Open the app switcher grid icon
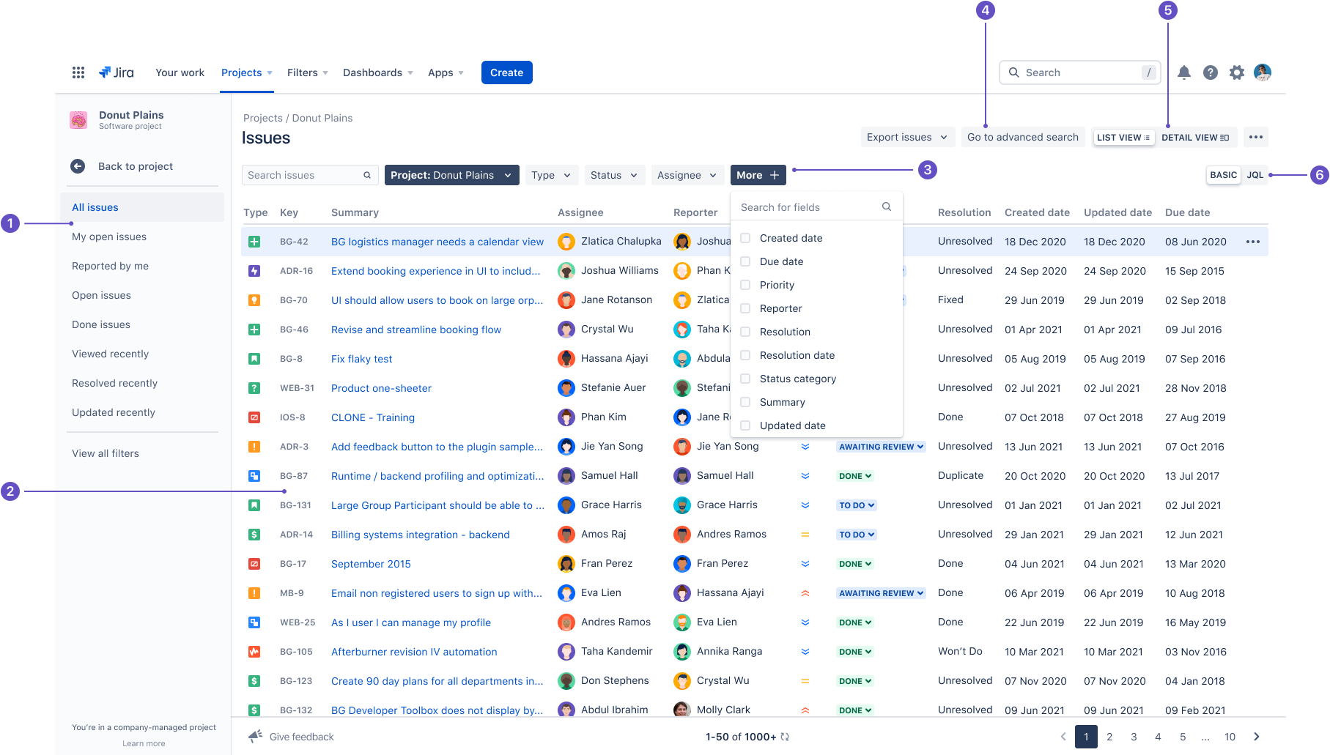This screenshot has height=755, width=1330. click(78, 72)
